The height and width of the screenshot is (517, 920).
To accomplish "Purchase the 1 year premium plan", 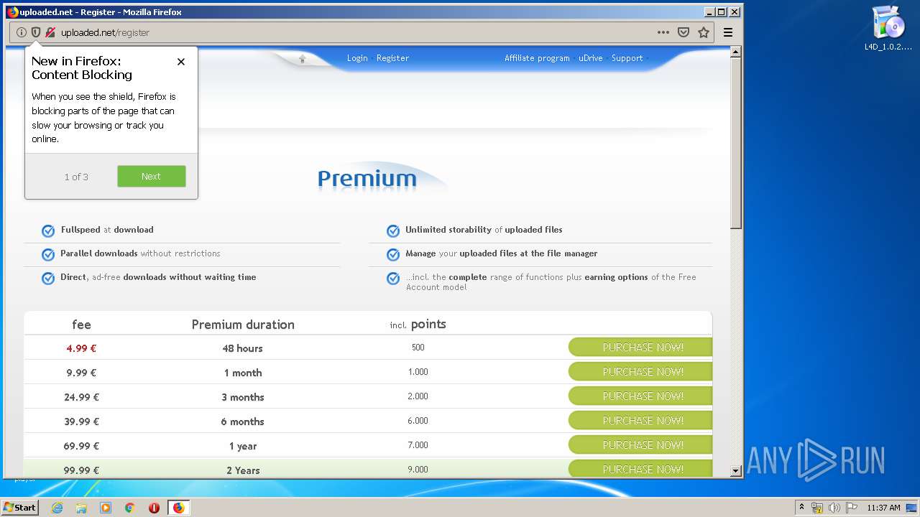I will click(x=640, y=445).
